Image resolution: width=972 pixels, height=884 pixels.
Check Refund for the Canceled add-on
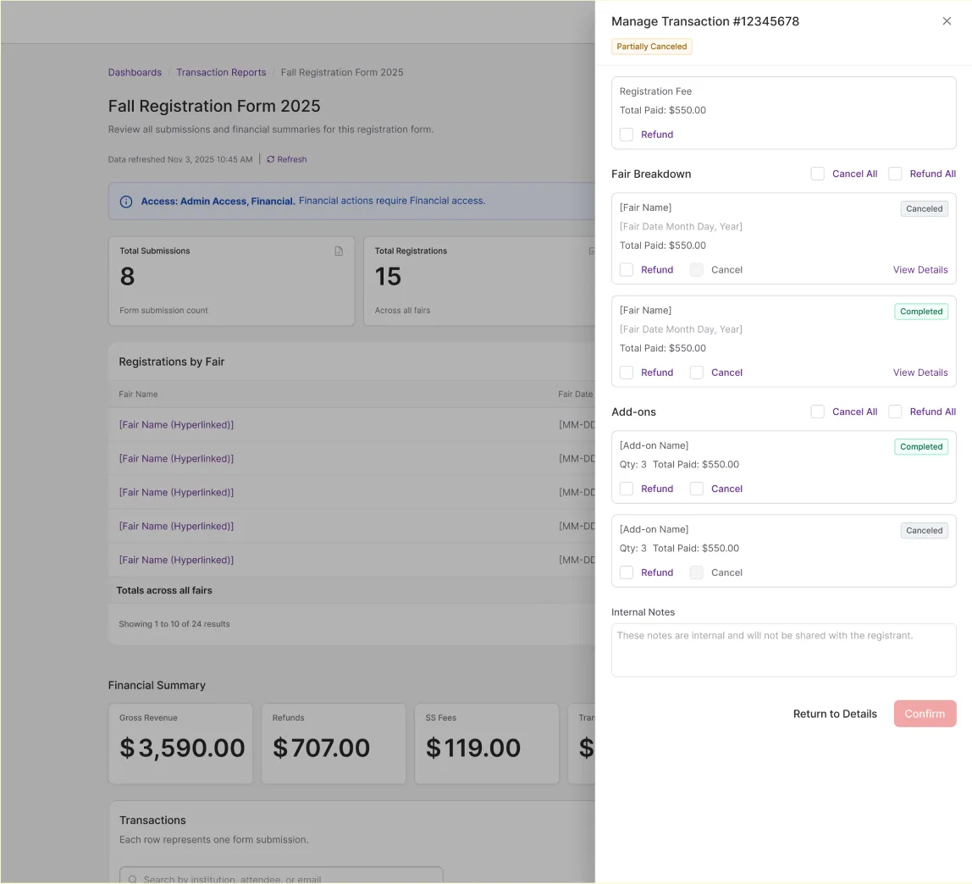tap(627, 572)
